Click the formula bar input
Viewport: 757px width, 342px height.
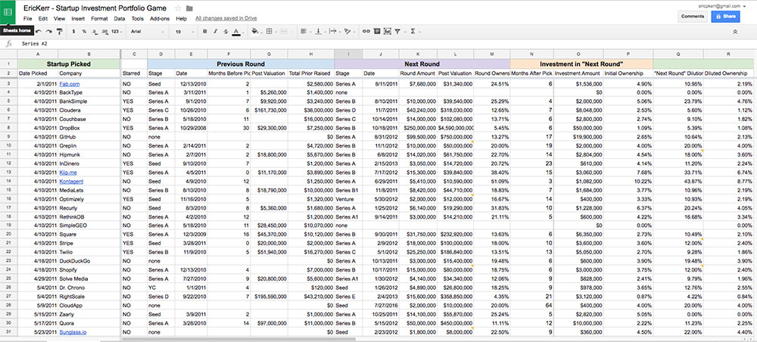tap(386, 43)
